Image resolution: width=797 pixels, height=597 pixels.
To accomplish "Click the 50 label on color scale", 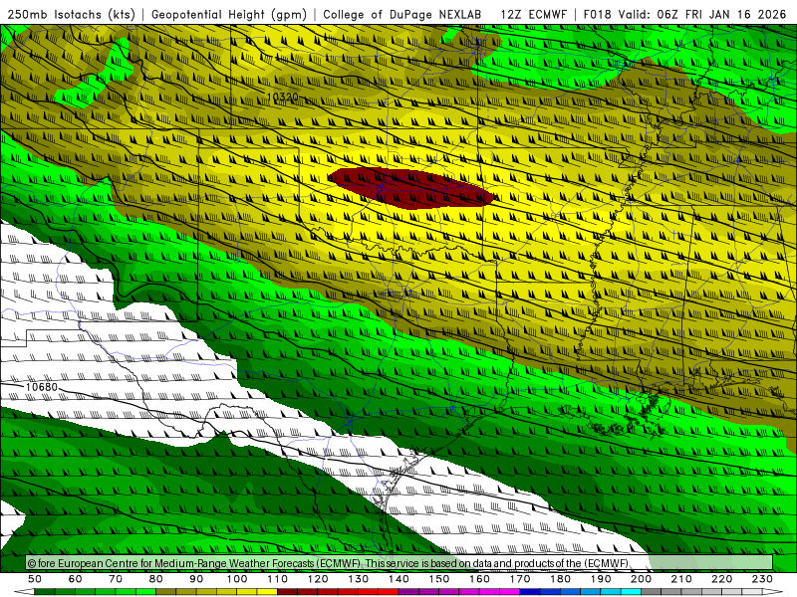I will (35, 579).
